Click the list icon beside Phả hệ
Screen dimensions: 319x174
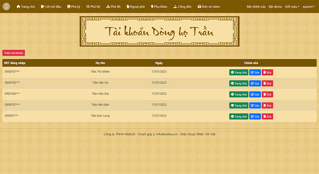[88, 7]
